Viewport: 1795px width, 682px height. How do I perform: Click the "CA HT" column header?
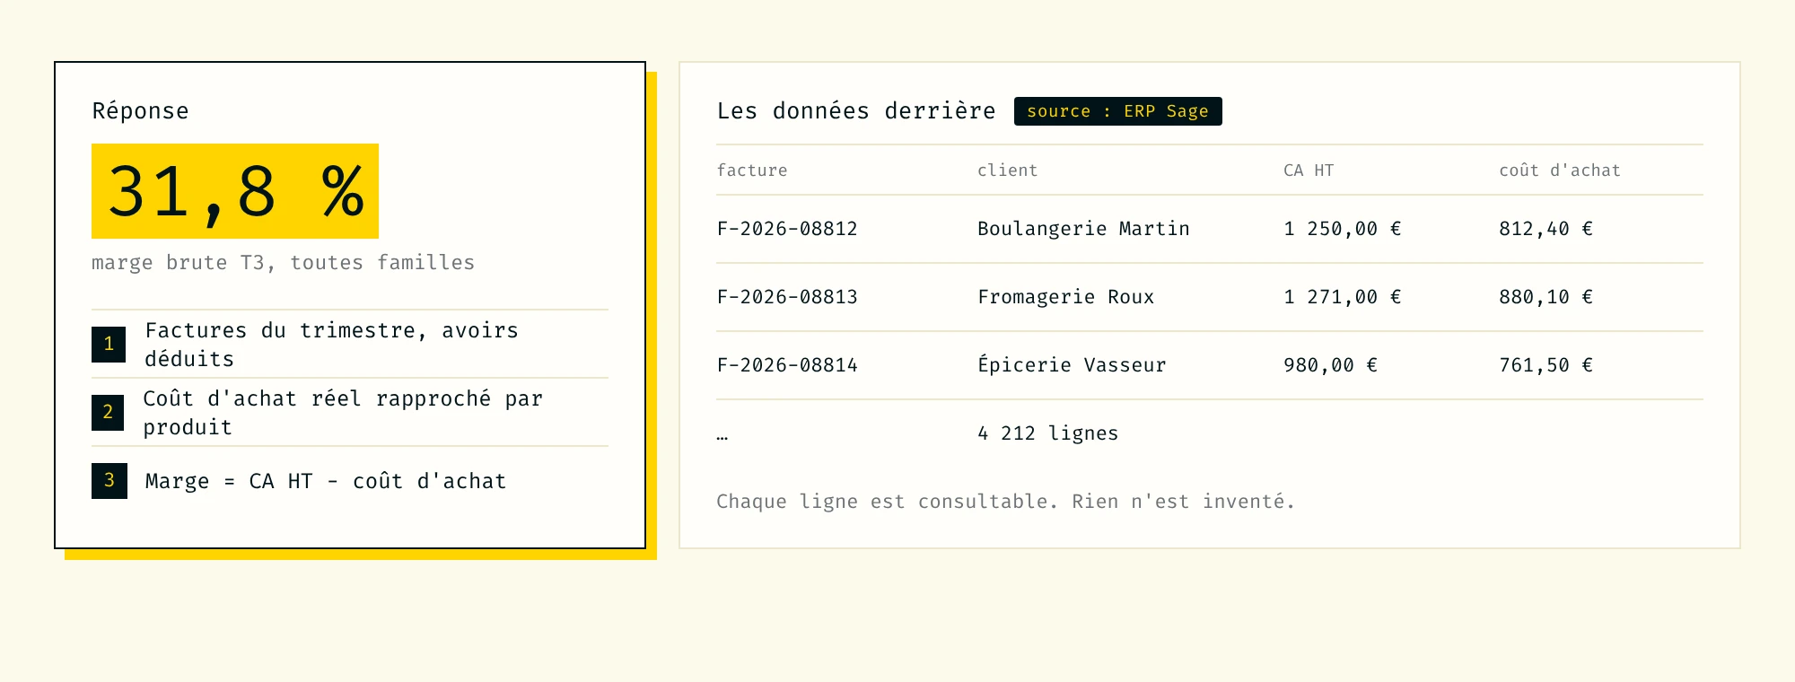(1309, 170)
